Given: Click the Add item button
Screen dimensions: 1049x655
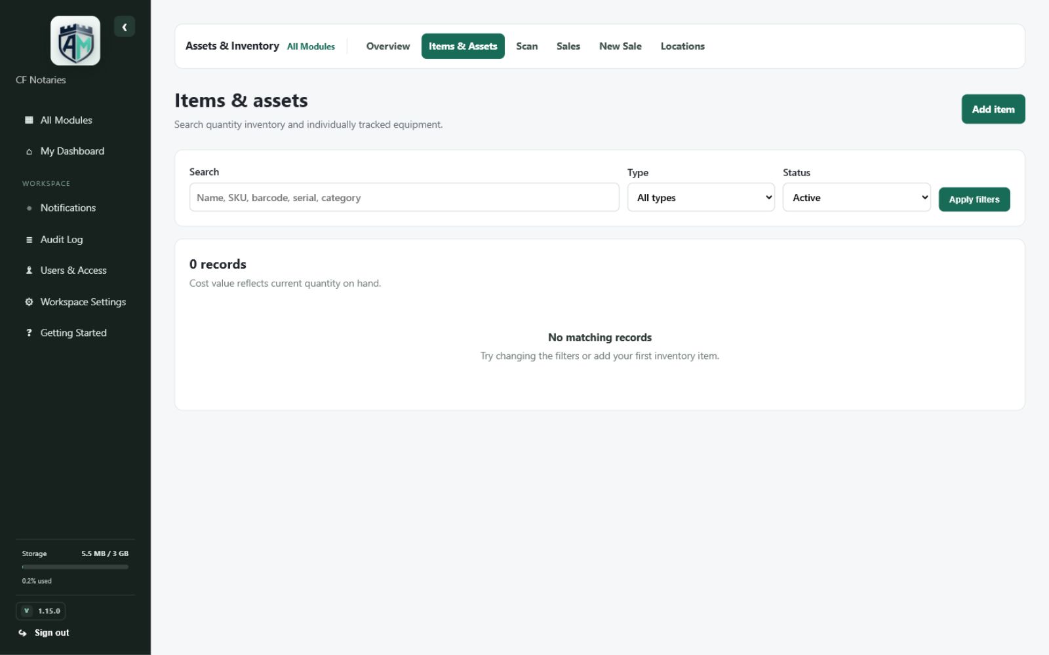Looking at the screenshot, I should (993, 109).
